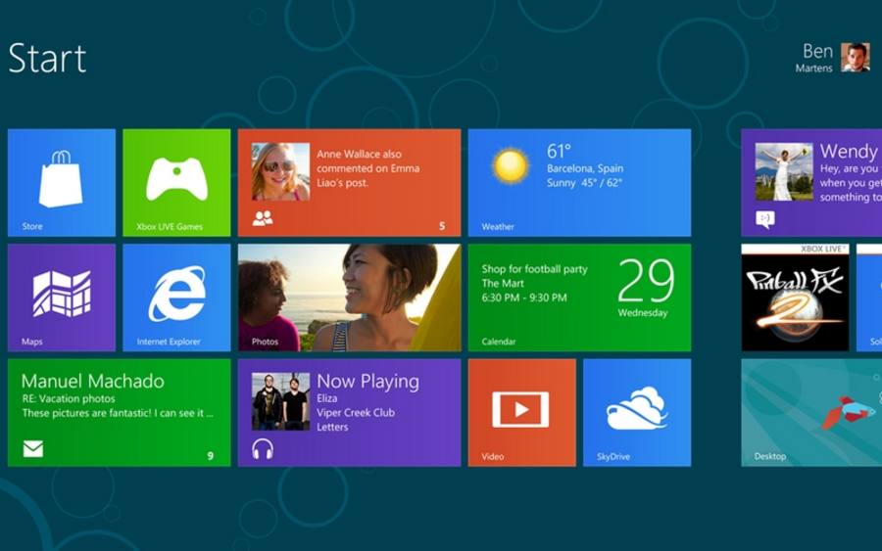Click the '61°' temperature reading

(559, 151)
